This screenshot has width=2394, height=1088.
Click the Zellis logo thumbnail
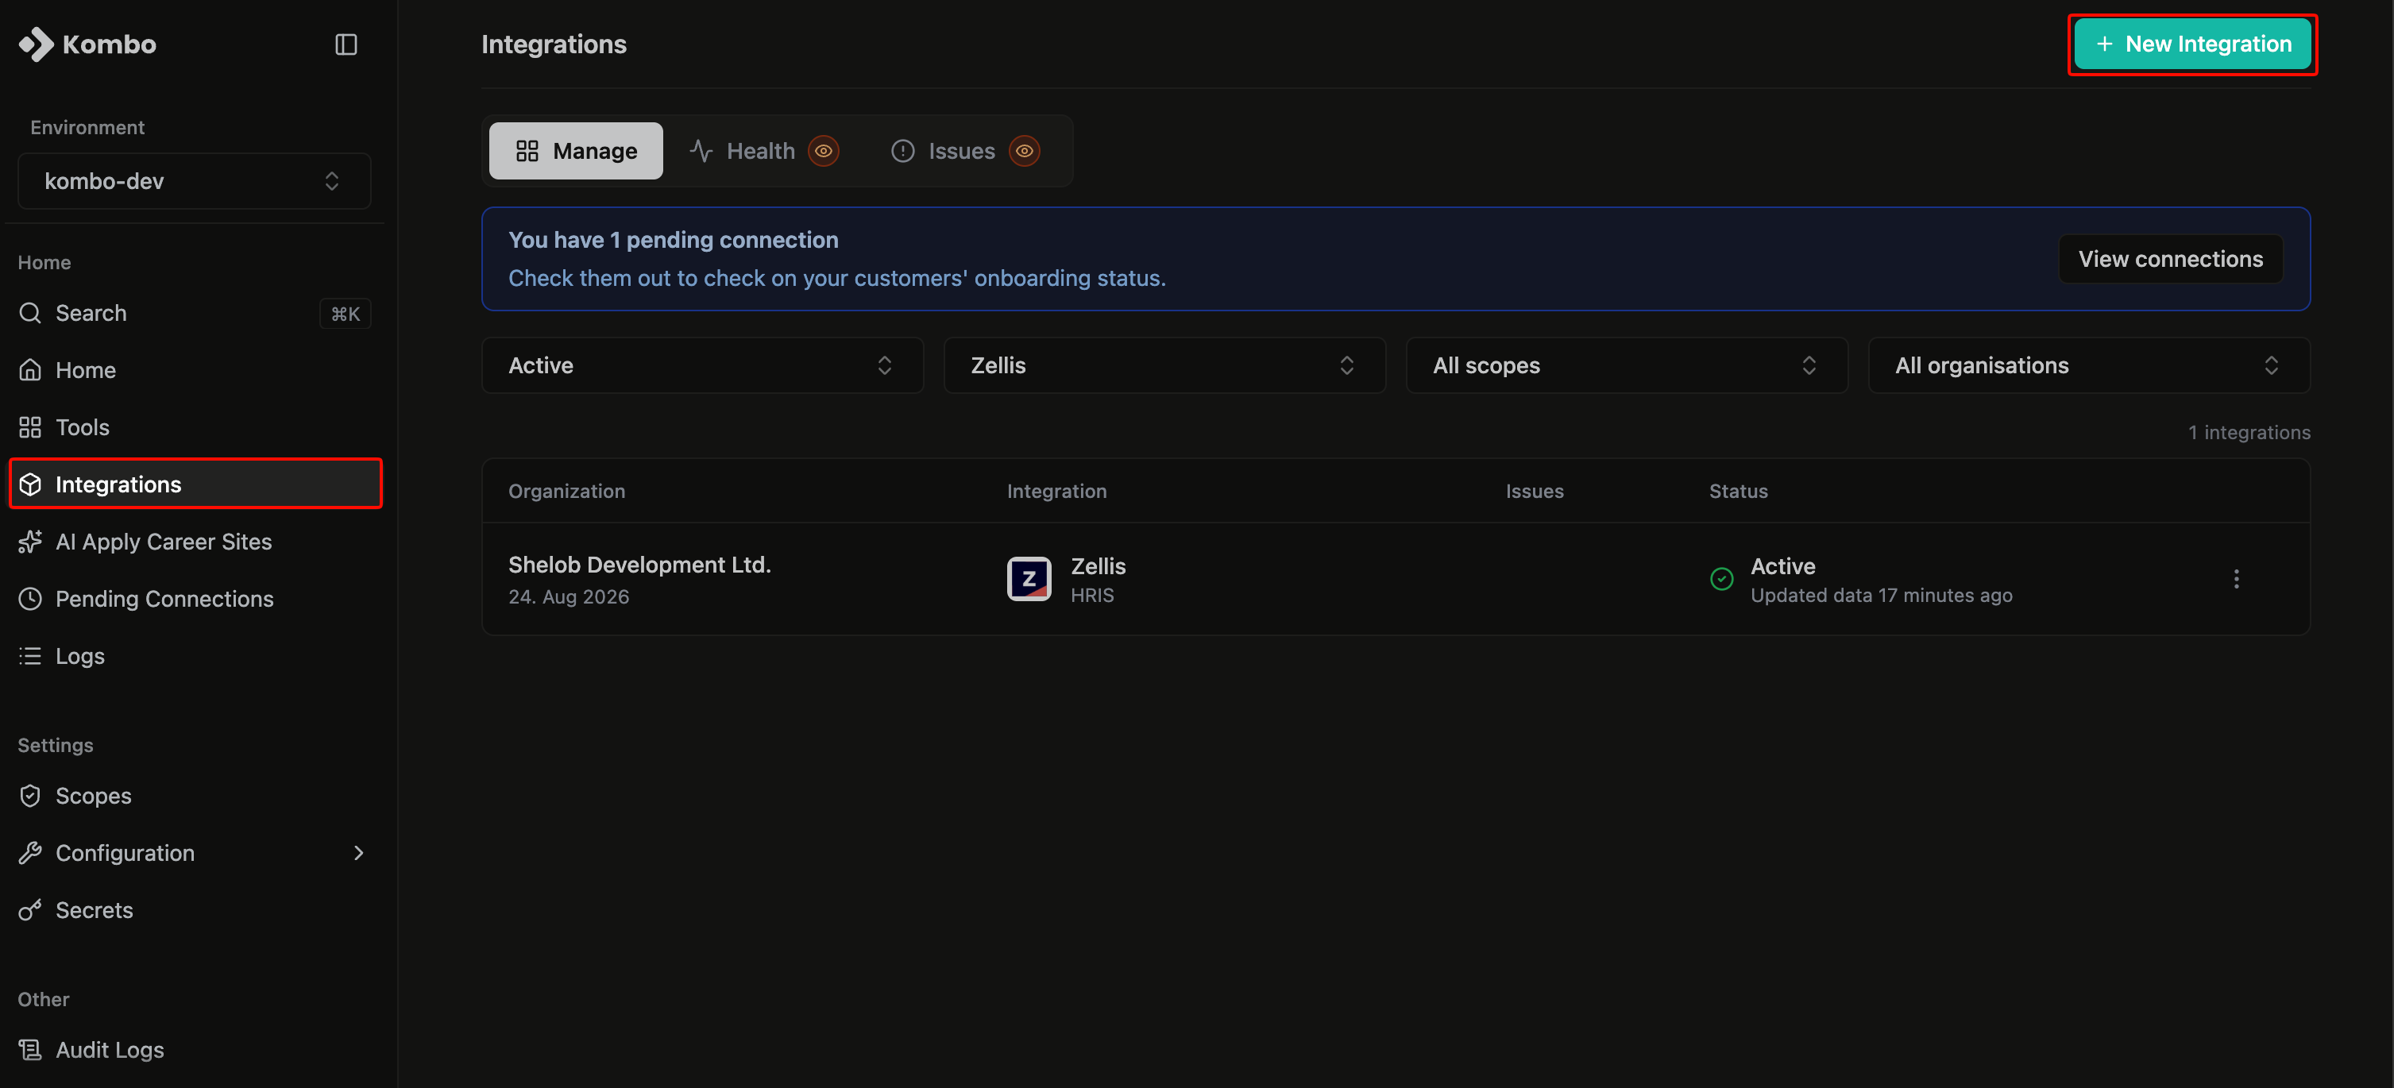pyautogui.click(x=1029, y=579)
